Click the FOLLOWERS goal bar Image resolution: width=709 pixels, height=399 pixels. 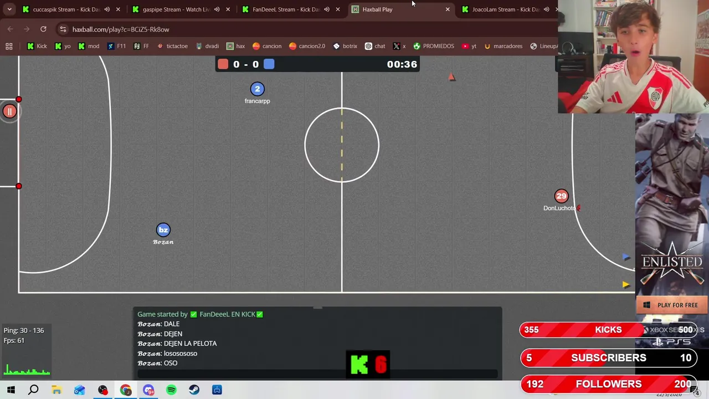[608, 384]
